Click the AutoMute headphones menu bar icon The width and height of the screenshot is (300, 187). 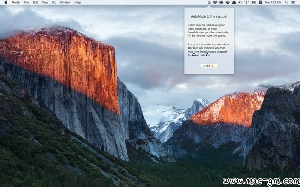(209, 2)
